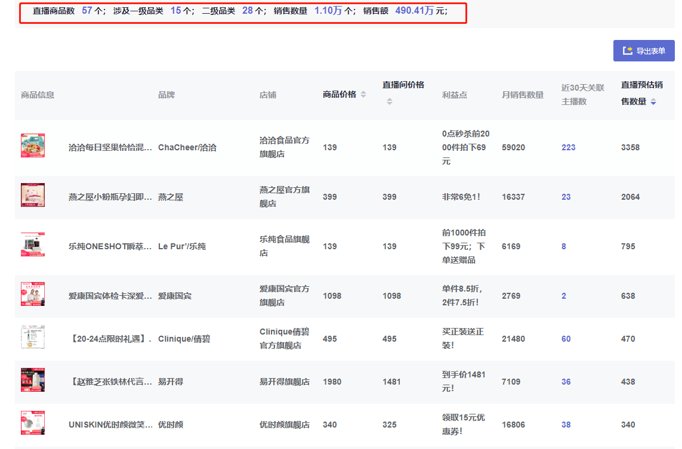
Task: Open linked streamers count 36
Action: tap(566, 382)
